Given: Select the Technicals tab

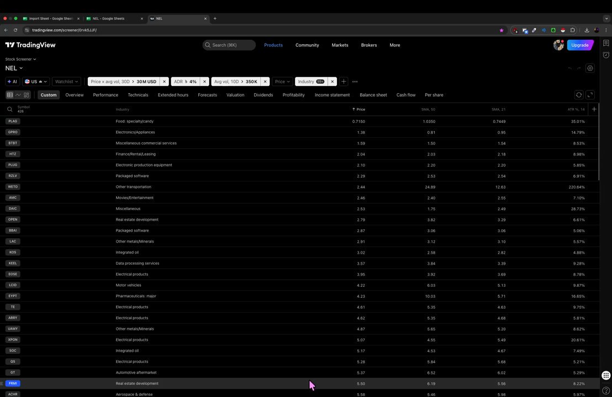Looking at the screenshot, I should pyautogui.click(x=138, y=95).
